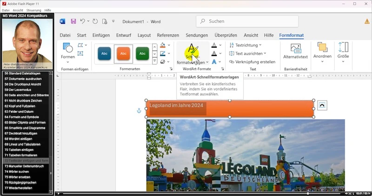Viewport: 372px width, 196px height.
Task: Expand the shape styles gallery More arrow
Action: tap(154, 61)
